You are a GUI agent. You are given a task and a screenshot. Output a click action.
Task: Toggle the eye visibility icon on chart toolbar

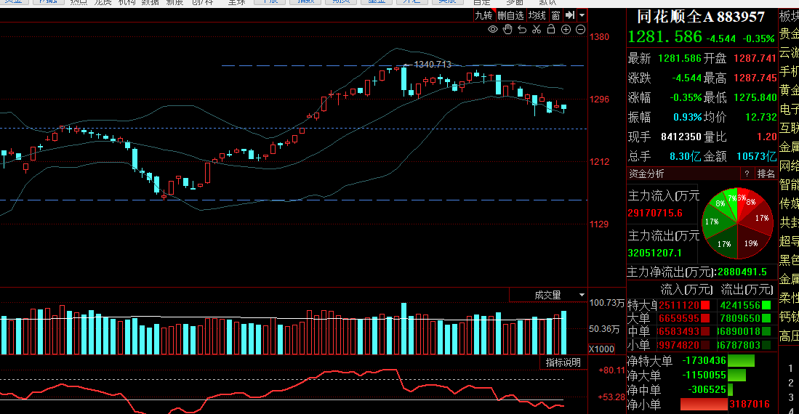[x=493, y=30]
